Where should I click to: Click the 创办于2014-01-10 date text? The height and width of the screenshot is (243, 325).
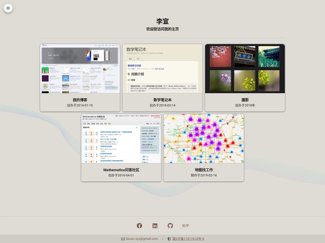[80, 105]
